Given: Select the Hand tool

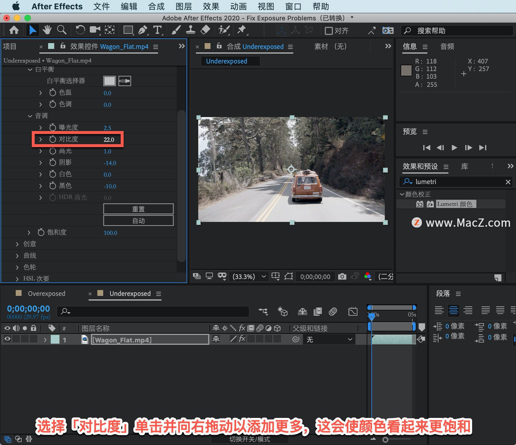Looking at the screenshot, I should click(x=47, y=30).
